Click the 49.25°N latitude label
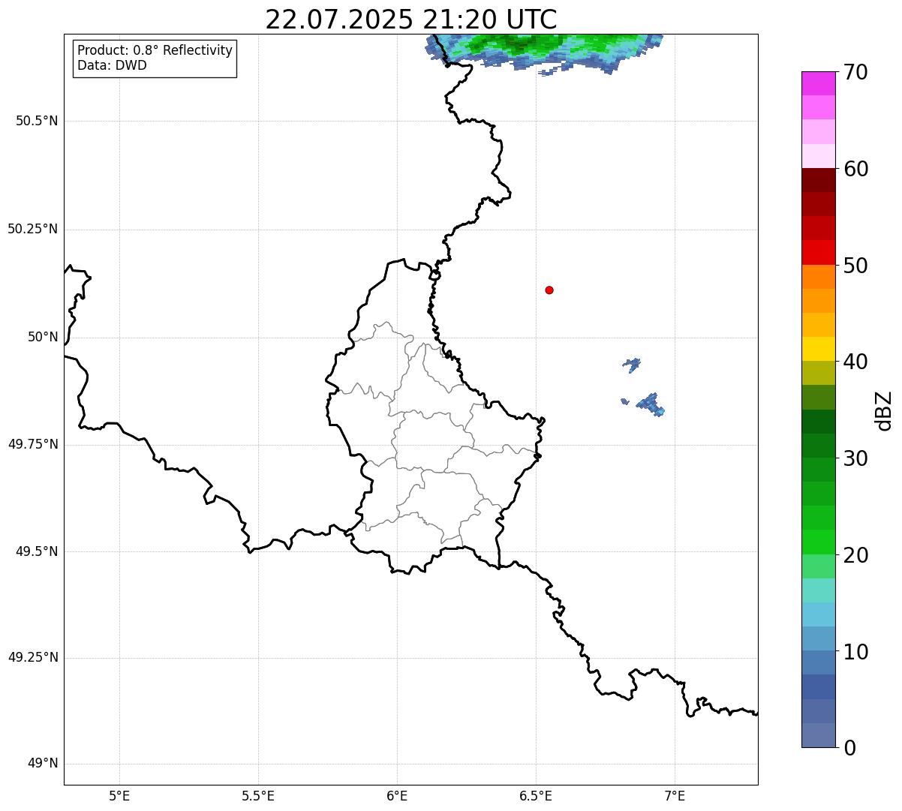Image resolution: width=902 pixels, height=811 pixels. [x=32, y=657]
